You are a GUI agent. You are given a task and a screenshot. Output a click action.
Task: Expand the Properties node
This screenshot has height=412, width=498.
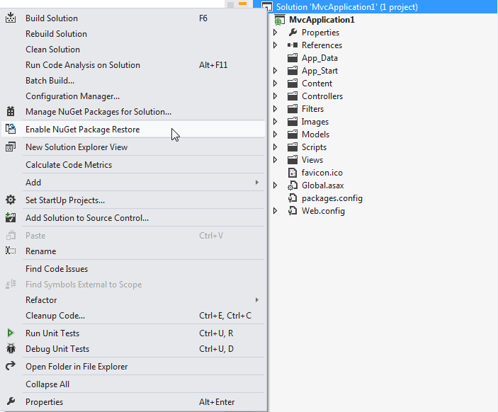(276, 33)
